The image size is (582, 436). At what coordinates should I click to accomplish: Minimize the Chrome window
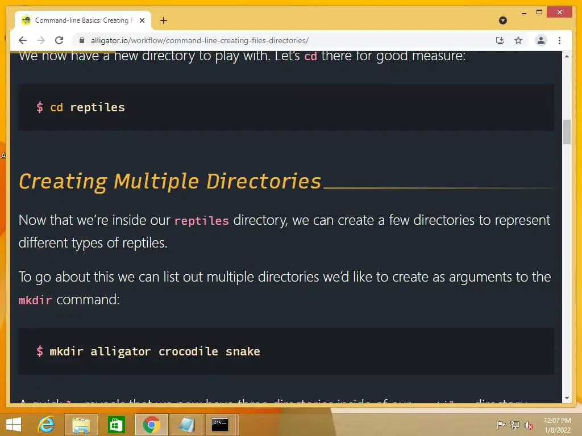point(523,12)
